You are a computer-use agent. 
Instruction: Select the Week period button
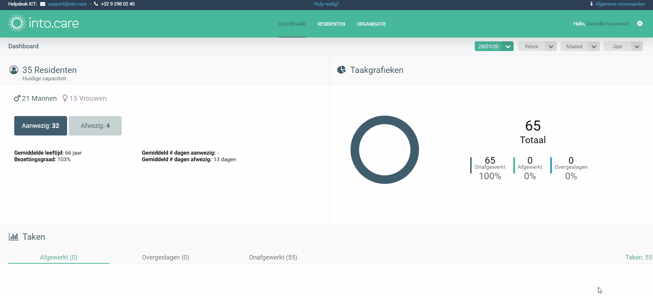coord(531,46)
